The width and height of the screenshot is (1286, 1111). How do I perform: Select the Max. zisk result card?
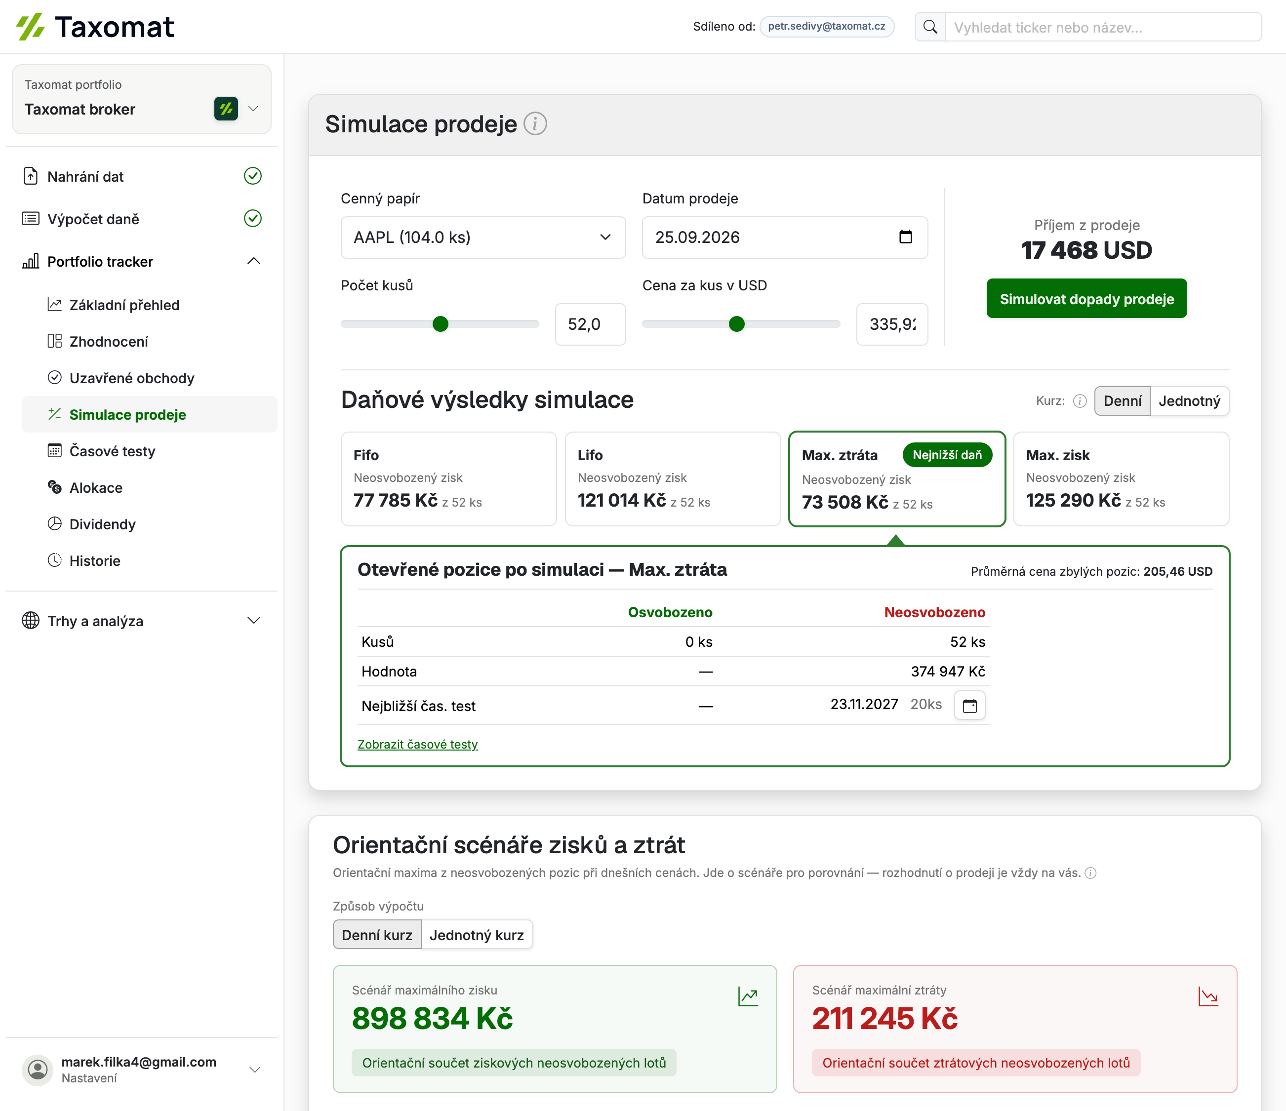(1121, 478)
